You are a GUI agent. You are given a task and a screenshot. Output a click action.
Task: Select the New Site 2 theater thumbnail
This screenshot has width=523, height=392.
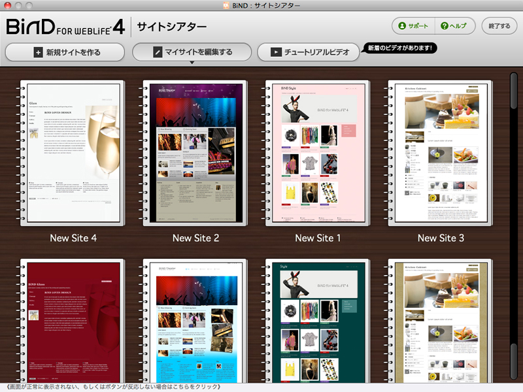(x=195, y=153)
